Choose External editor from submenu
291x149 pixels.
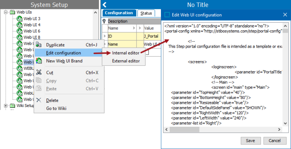[x=126, y=61]
